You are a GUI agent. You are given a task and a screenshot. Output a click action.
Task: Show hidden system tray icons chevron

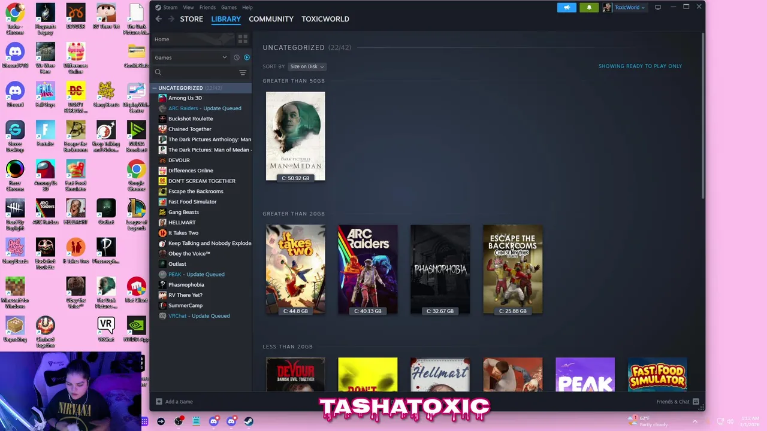coord(695,421)
